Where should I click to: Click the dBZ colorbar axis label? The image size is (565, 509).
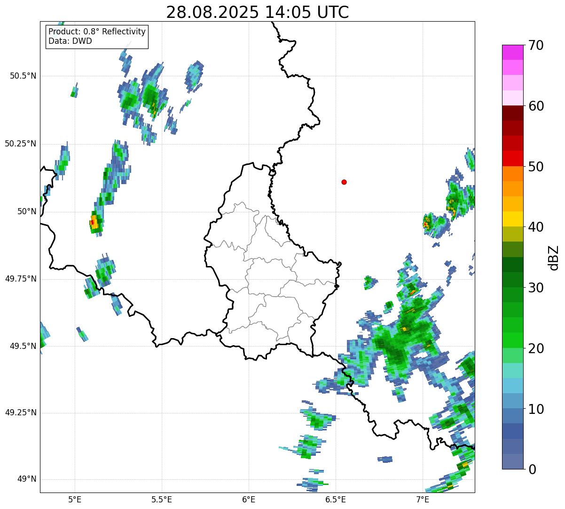554,257
